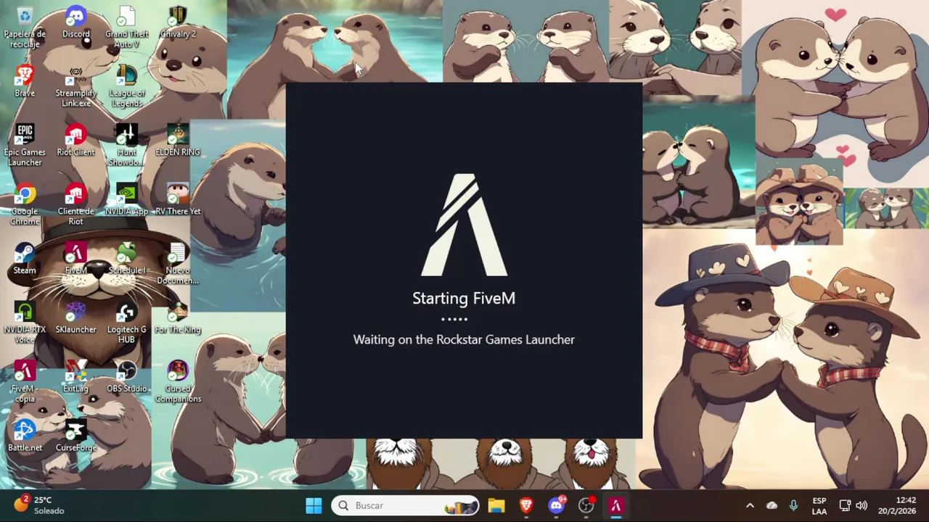
Task: Select the OBS Studio desktop shortcut
Action: (126, 378)
